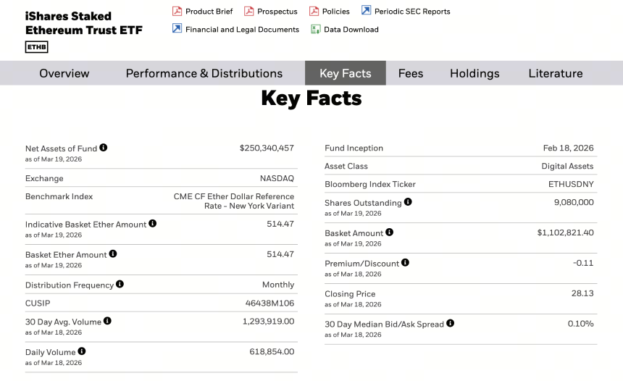Click the Policies link
623x381 pixels.
pos(335,12)
